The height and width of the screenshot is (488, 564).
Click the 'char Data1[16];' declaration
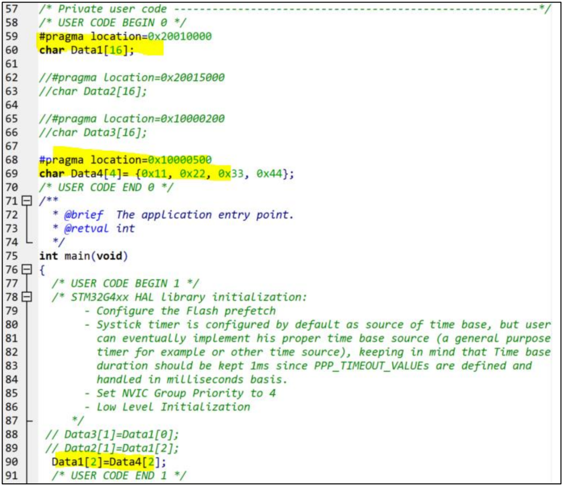coord(86,50)
